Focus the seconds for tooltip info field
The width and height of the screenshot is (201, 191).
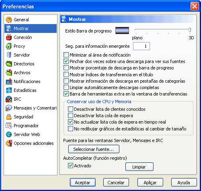142,46
